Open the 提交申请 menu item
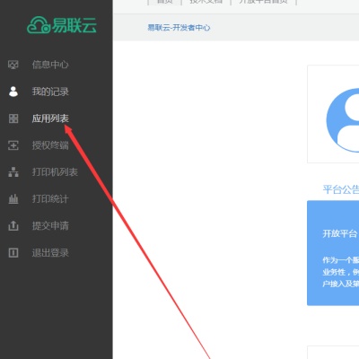The image size is (359, 359). pyautogui.click(x=50, y=225)
